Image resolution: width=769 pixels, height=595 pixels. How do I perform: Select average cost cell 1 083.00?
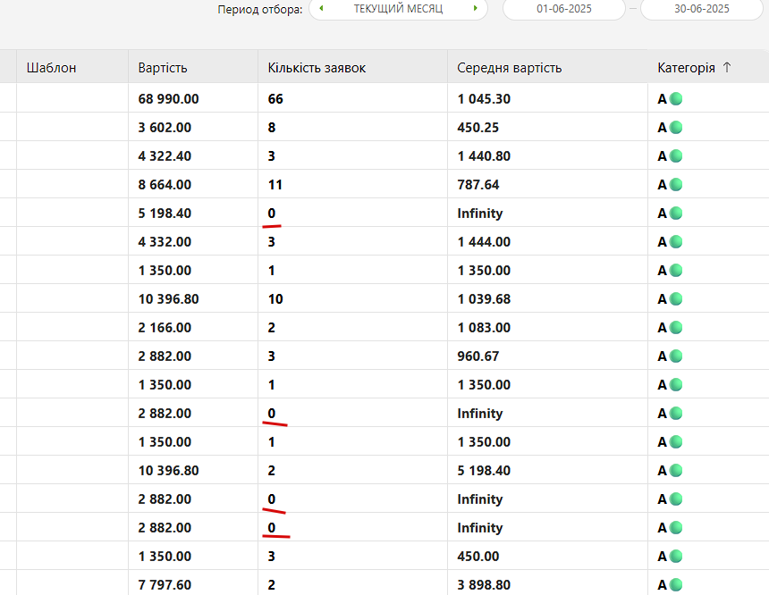484,327
